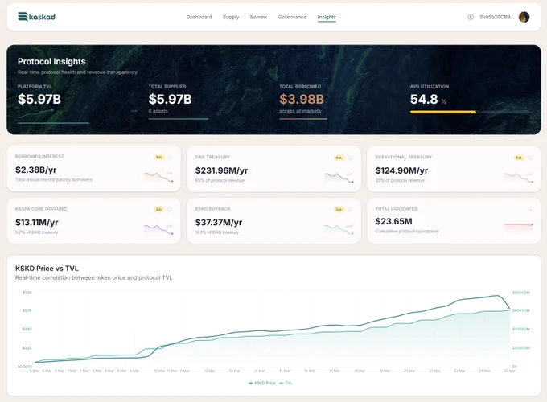Click the Avg Utilization yellow progress bar
Screen dimensions: 547x402
[443, 112]
